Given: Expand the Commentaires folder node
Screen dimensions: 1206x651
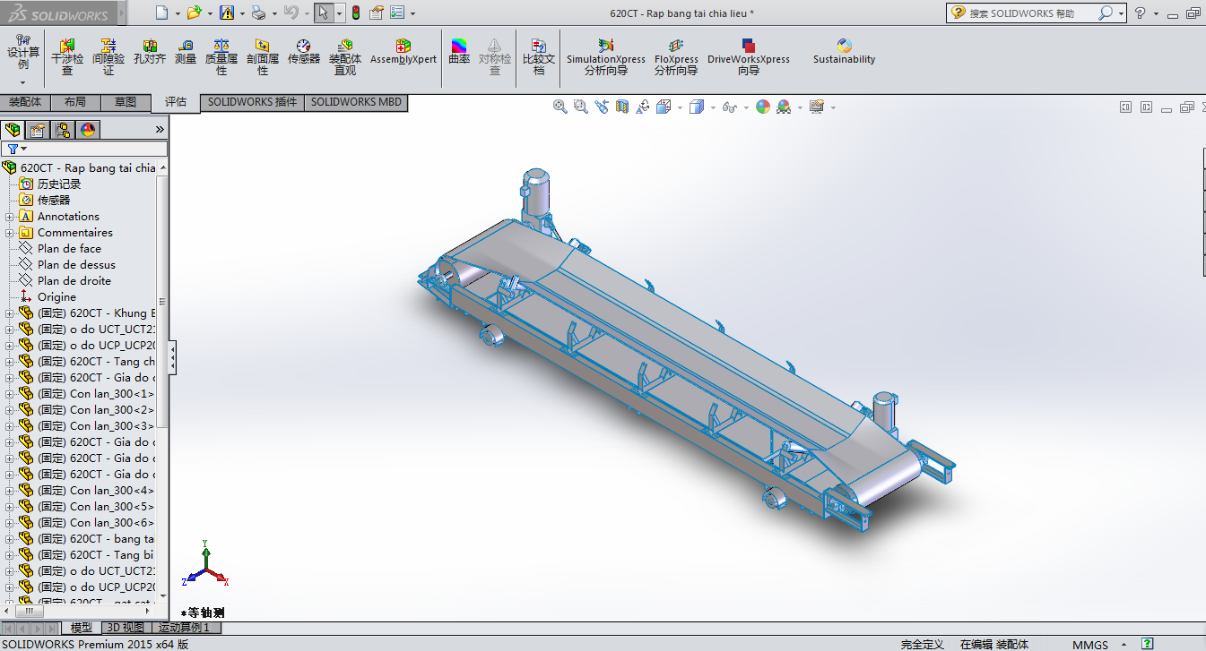Looking at the screenshot, I should tap(10, 233).
